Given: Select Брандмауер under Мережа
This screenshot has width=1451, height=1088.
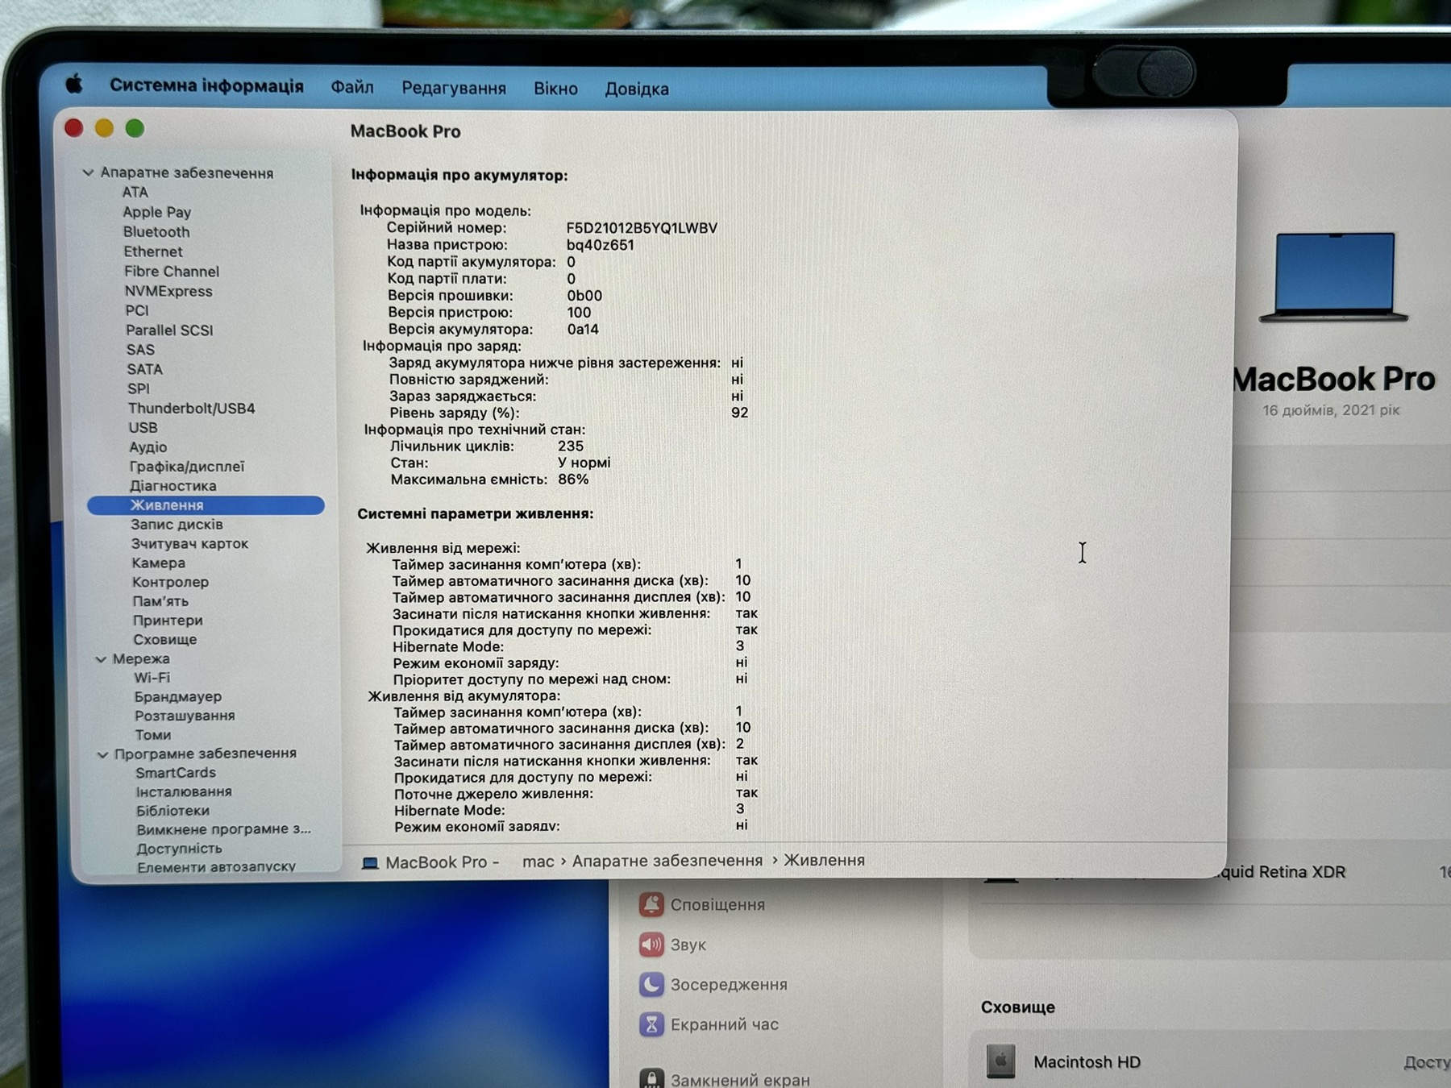Looking at the screenshot, I should (x=178, y=696).
